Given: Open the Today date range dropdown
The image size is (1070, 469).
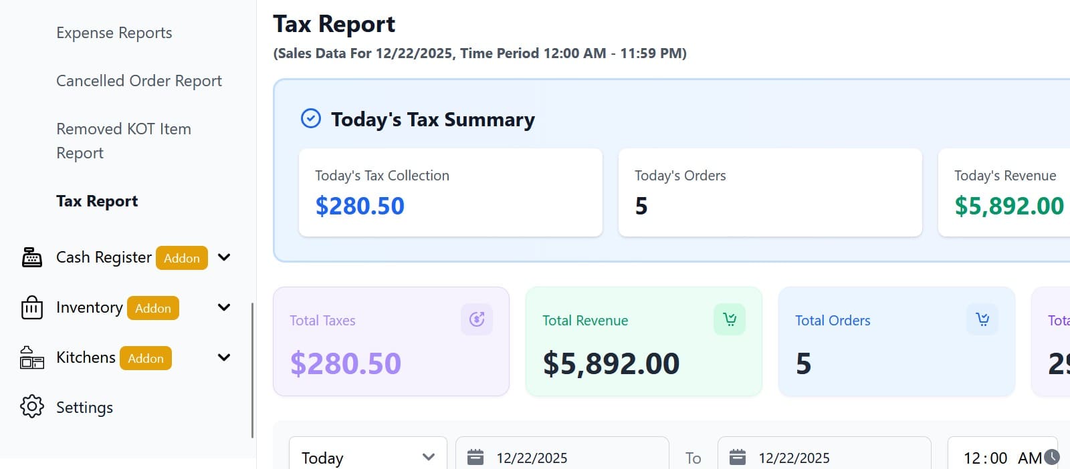Looking at the screenshot, I should point(368,457).
